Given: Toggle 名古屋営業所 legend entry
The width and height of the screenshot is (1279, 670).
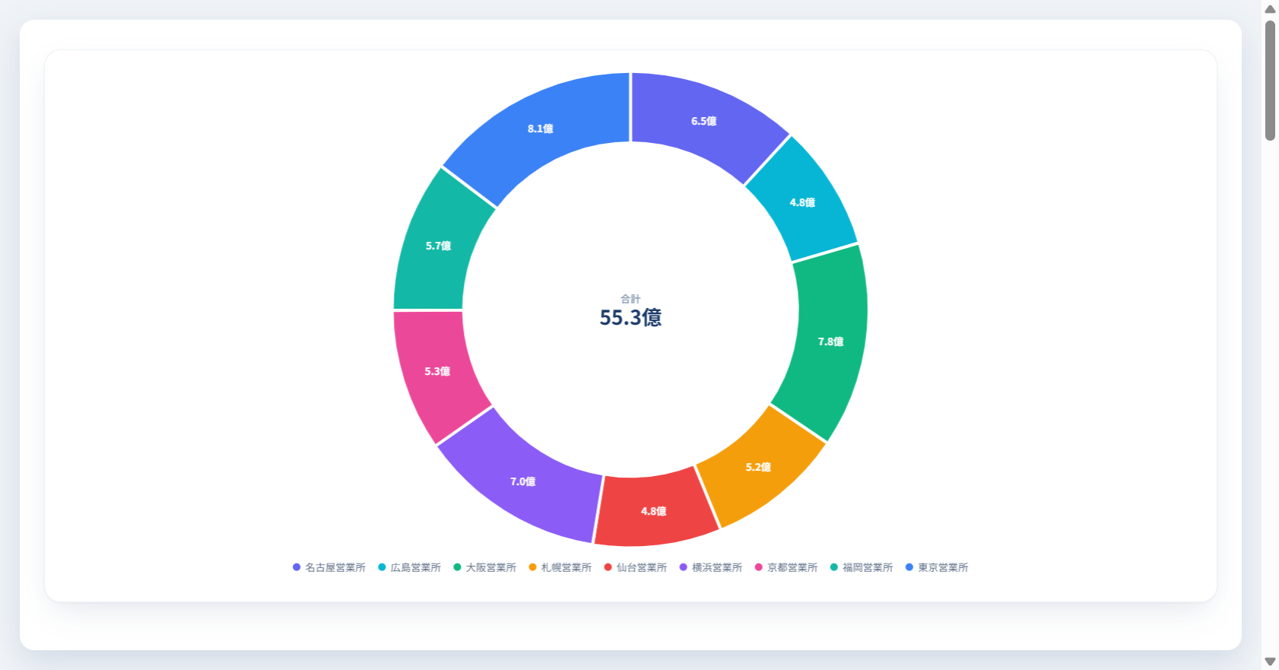Looking at the screenshot, I should point(328,567).
